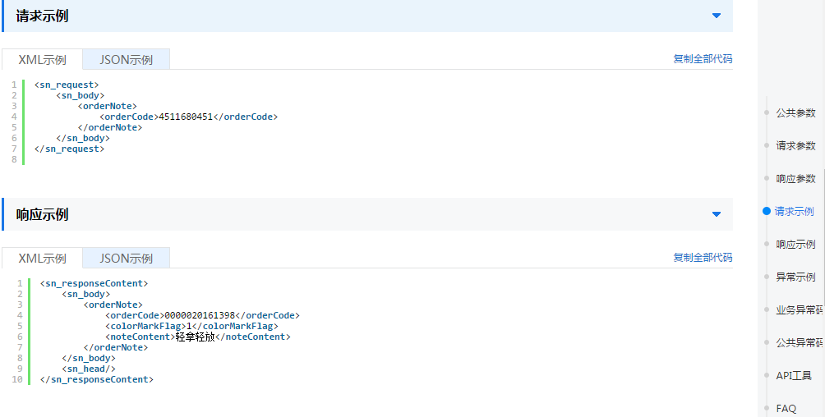Switch to JSON示例 tab under 请求示例
Image resolution: width=825 pixels, height=417 pixels.
(x=127, y=59)
